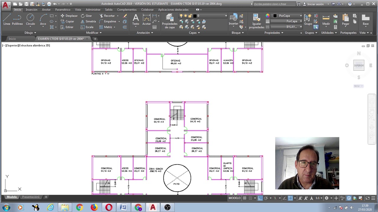Screen dimensions: 378x212
Task: Choose the Círculo tool
Action: [30, 19]
